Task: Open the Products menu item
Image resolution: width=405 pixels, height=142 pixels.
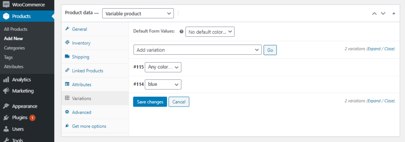Action: [x=27, y=16]
